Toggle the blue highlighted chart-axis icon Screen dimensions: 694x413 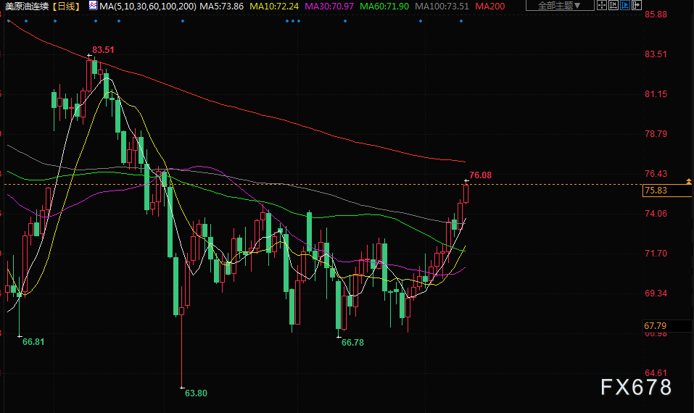625,5
